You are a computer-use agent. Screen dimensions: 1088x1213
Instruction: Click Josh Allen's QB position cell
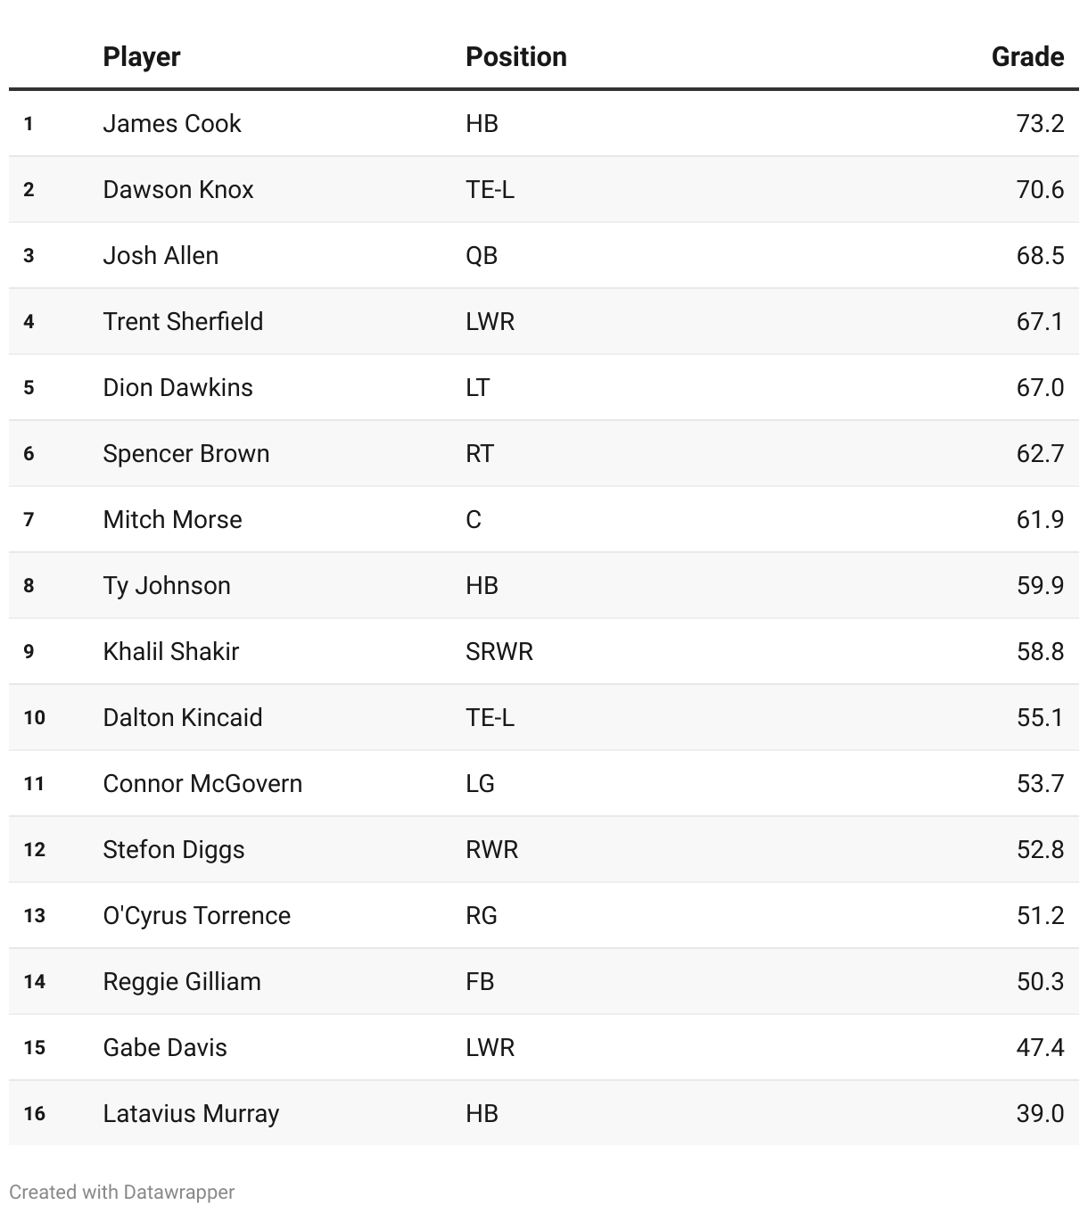click(482, 255)
